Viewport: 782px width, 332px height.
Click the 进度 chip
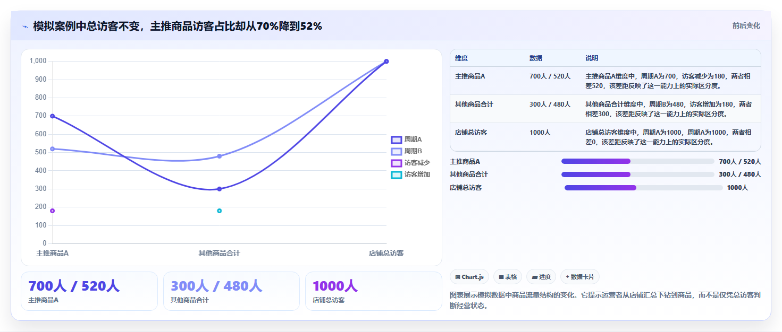coord(541,277)
